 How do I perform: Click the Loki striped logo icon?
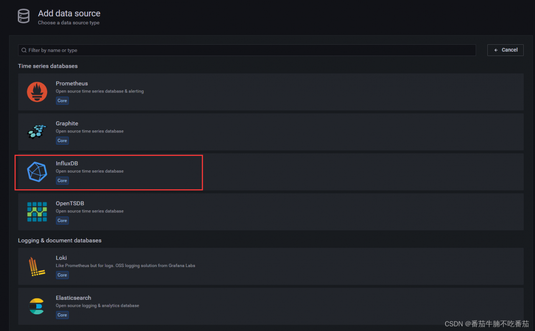pyautogui.click(x=37, y=267)
